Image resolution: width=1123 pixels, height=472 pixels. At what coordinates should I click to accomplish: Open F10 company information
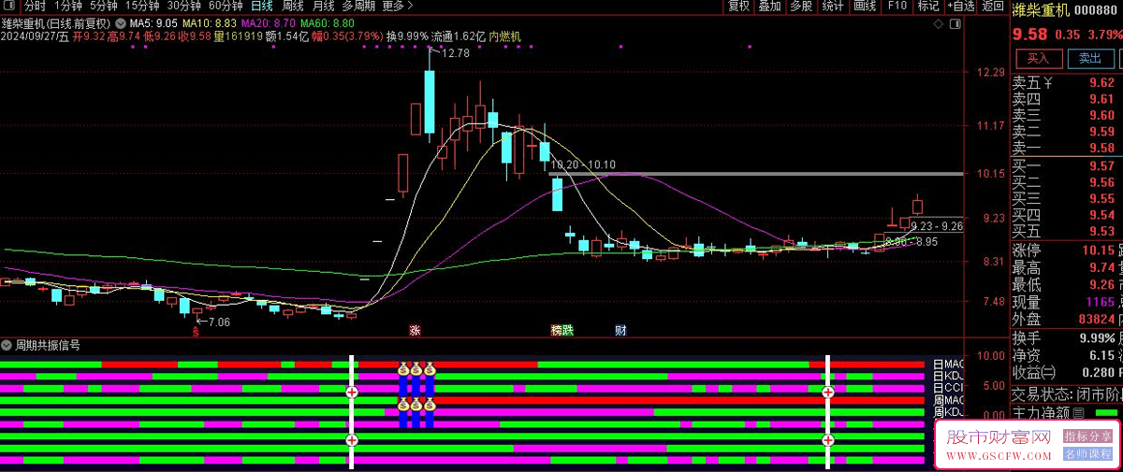point(897,7)
